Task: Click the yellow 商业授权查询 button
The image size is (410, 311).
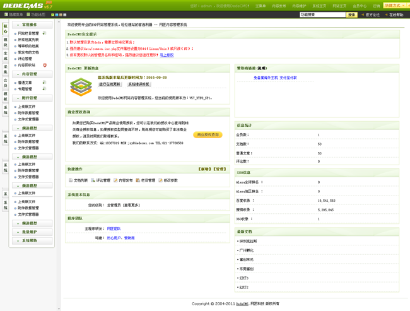Action: tap(208, 135)
